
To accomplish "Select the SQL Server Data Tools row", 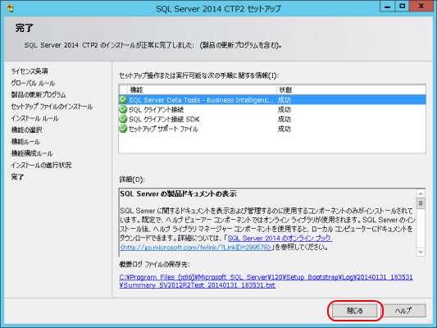I will (272, 100).
